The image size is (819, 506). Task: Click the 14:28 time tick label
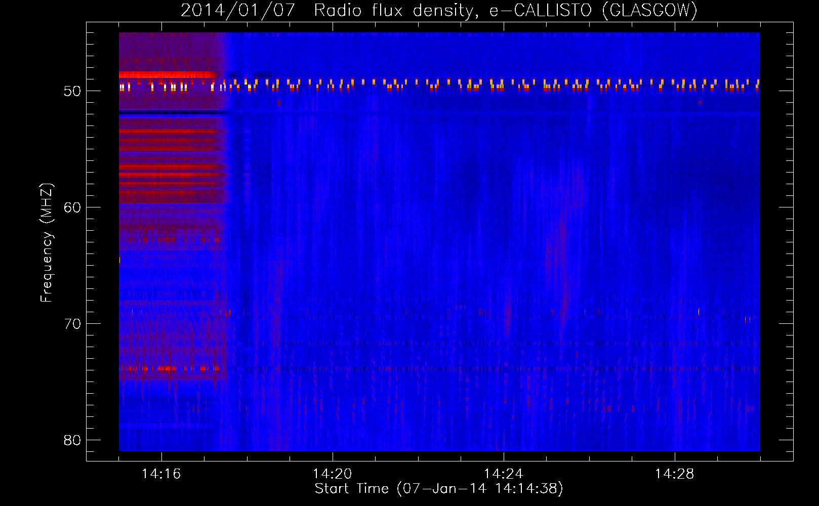[x=674, y=474]
